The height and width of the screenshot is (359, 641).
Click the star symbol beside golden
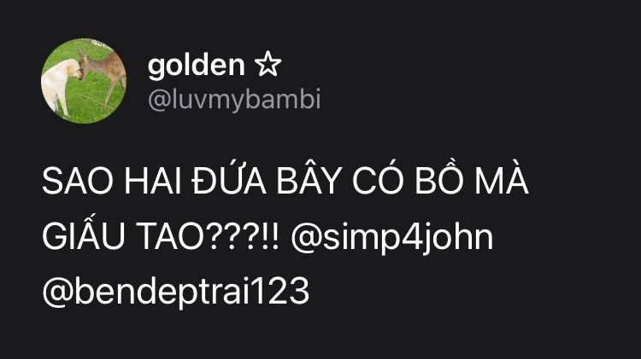(268, 64)
